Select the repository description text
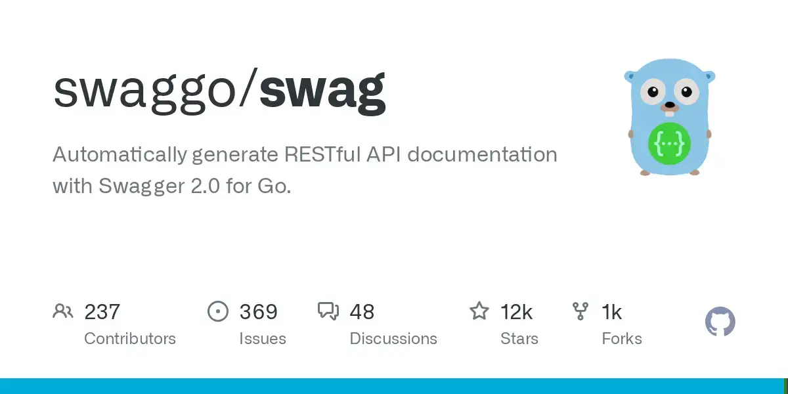This screenshot has width=788, height=394. [305, 170]
